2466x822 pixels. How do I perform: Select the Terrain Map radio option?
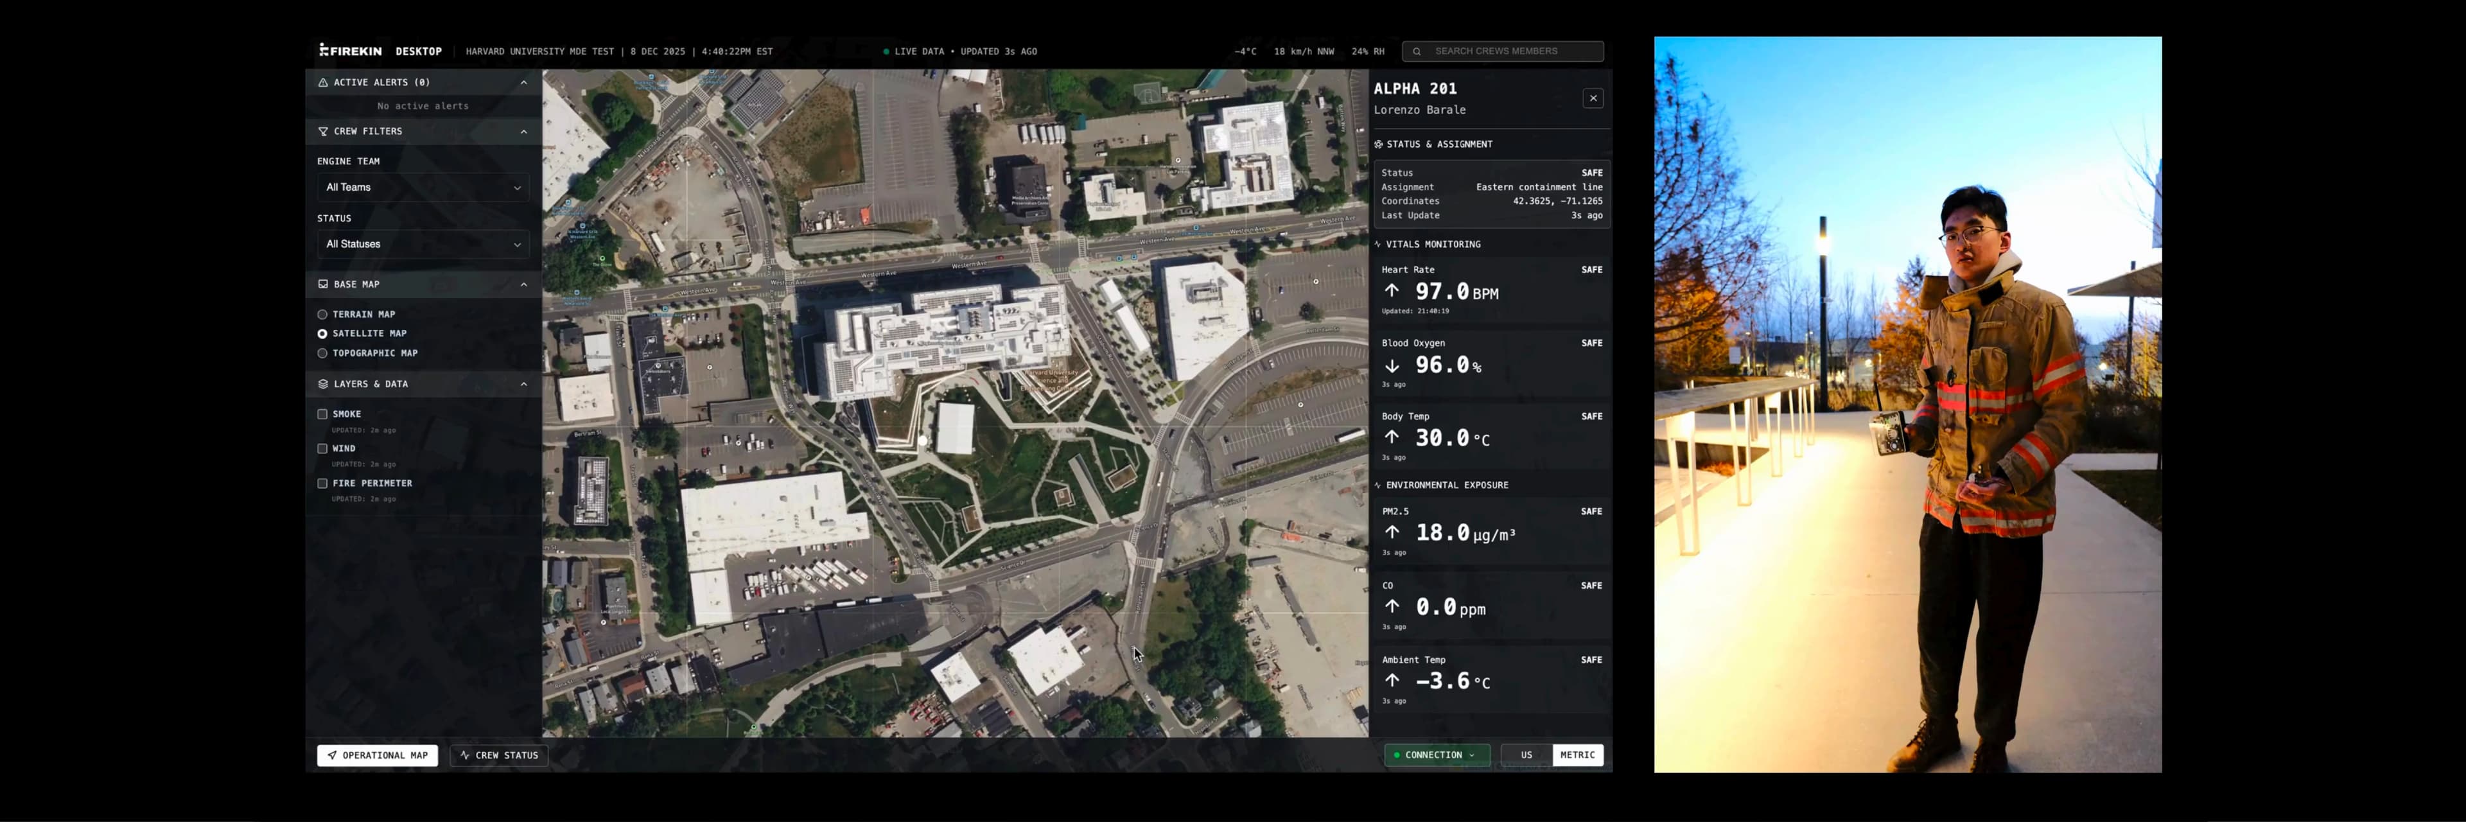click(x=322, y=315)
